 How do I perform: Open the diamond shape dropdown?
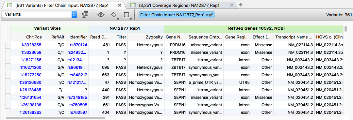tap(114, 15)
